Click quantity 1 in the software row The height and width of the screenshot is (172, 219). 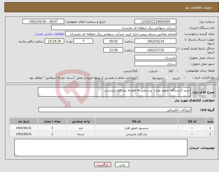coord(52,134)
